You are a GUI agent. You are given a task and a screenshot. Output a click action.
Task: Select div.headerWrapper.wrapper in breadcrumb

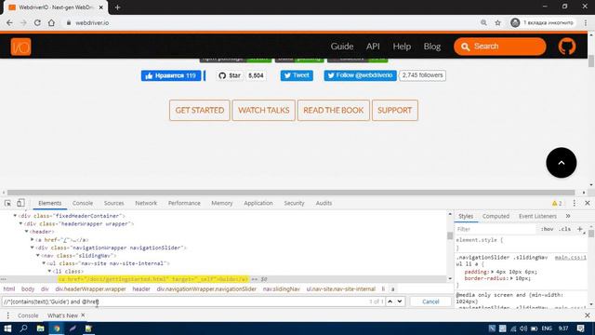(90, 289)
